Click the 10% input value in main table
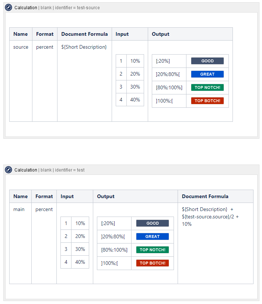Screen dimensions: 262x304 click(80, 223)
